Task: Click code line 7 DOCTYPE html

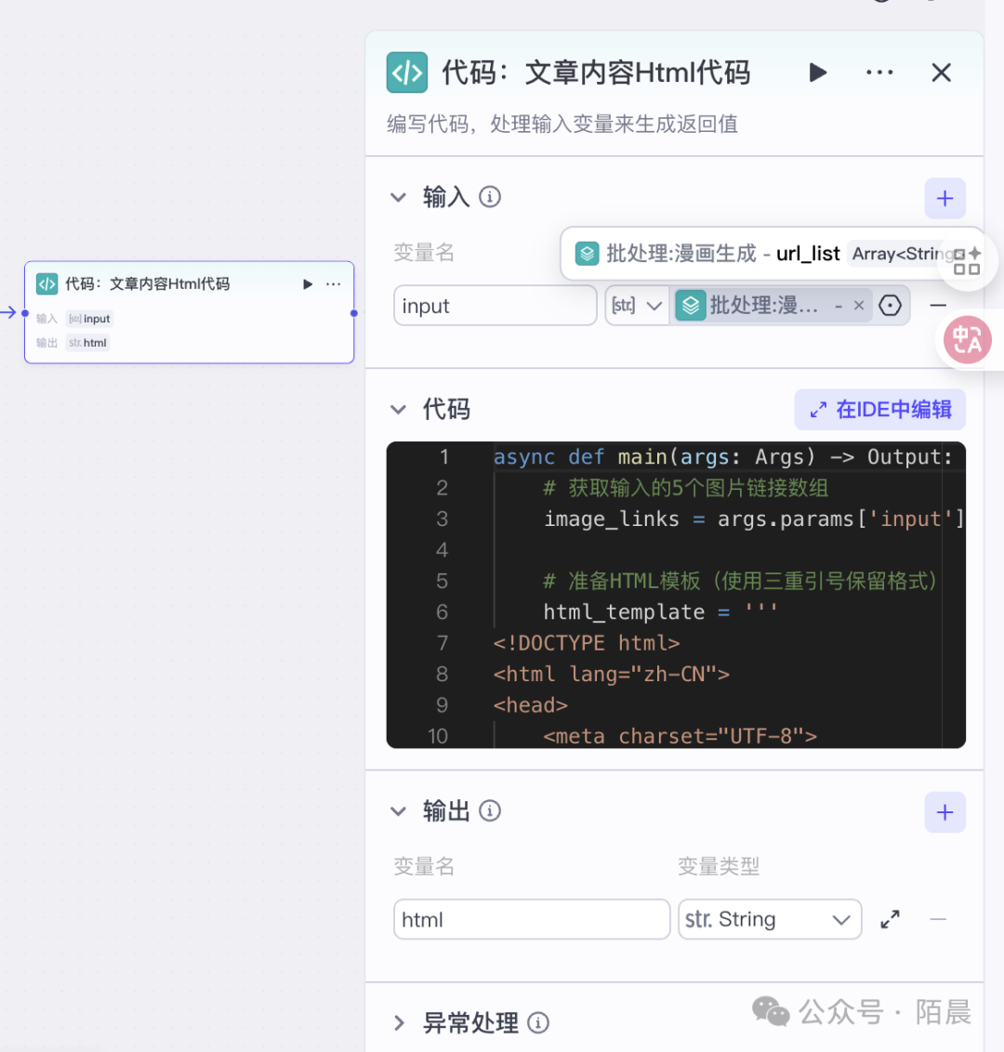Action: tap(587, 643)
